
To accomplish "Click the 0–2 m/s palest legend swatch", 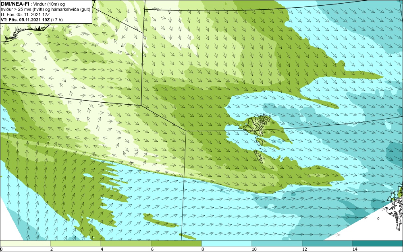I will click(25, 243).
